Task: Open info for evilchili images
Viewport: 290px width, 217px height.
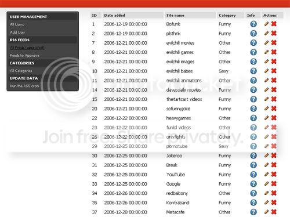Action: pyautogui.click(x=253, y=62)
